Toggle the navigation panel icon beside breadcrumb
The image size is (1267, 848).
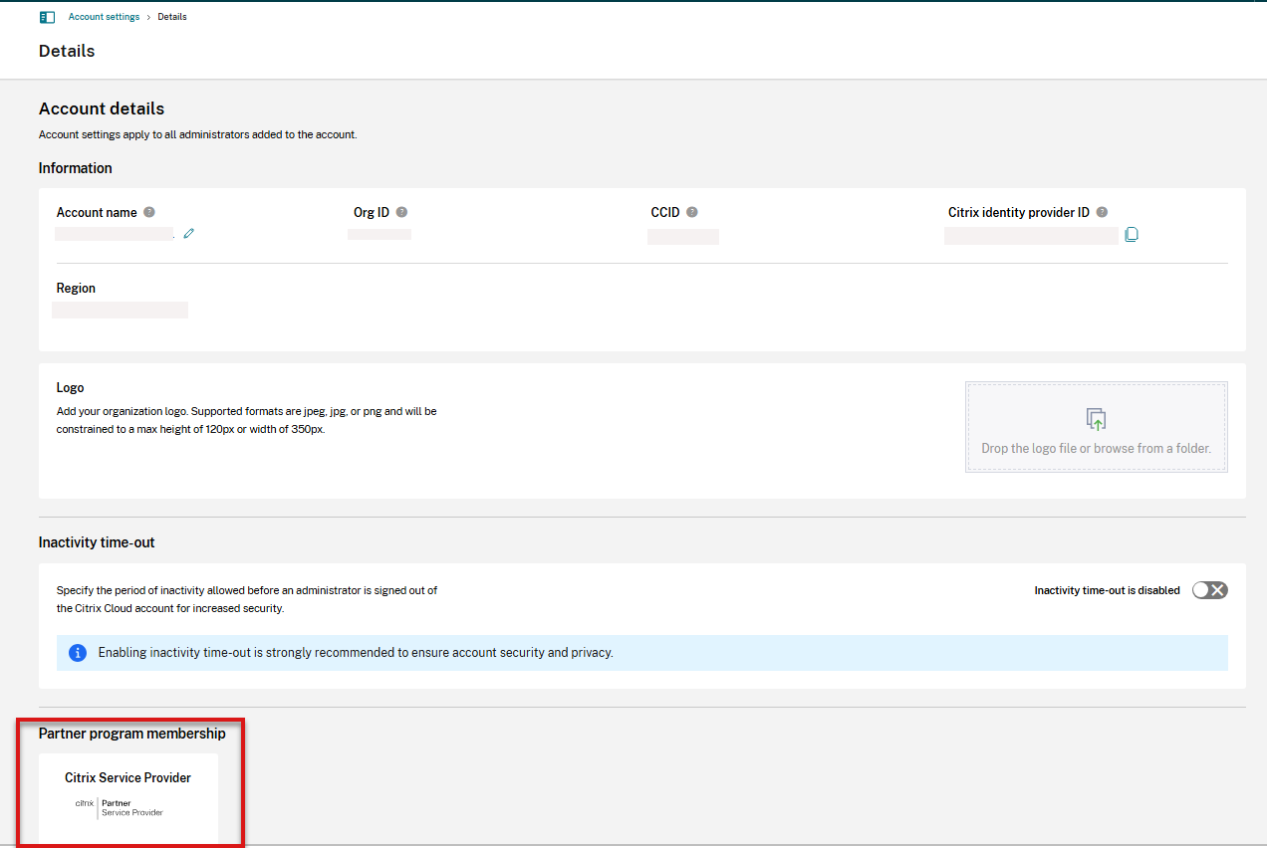click(47, 17)
